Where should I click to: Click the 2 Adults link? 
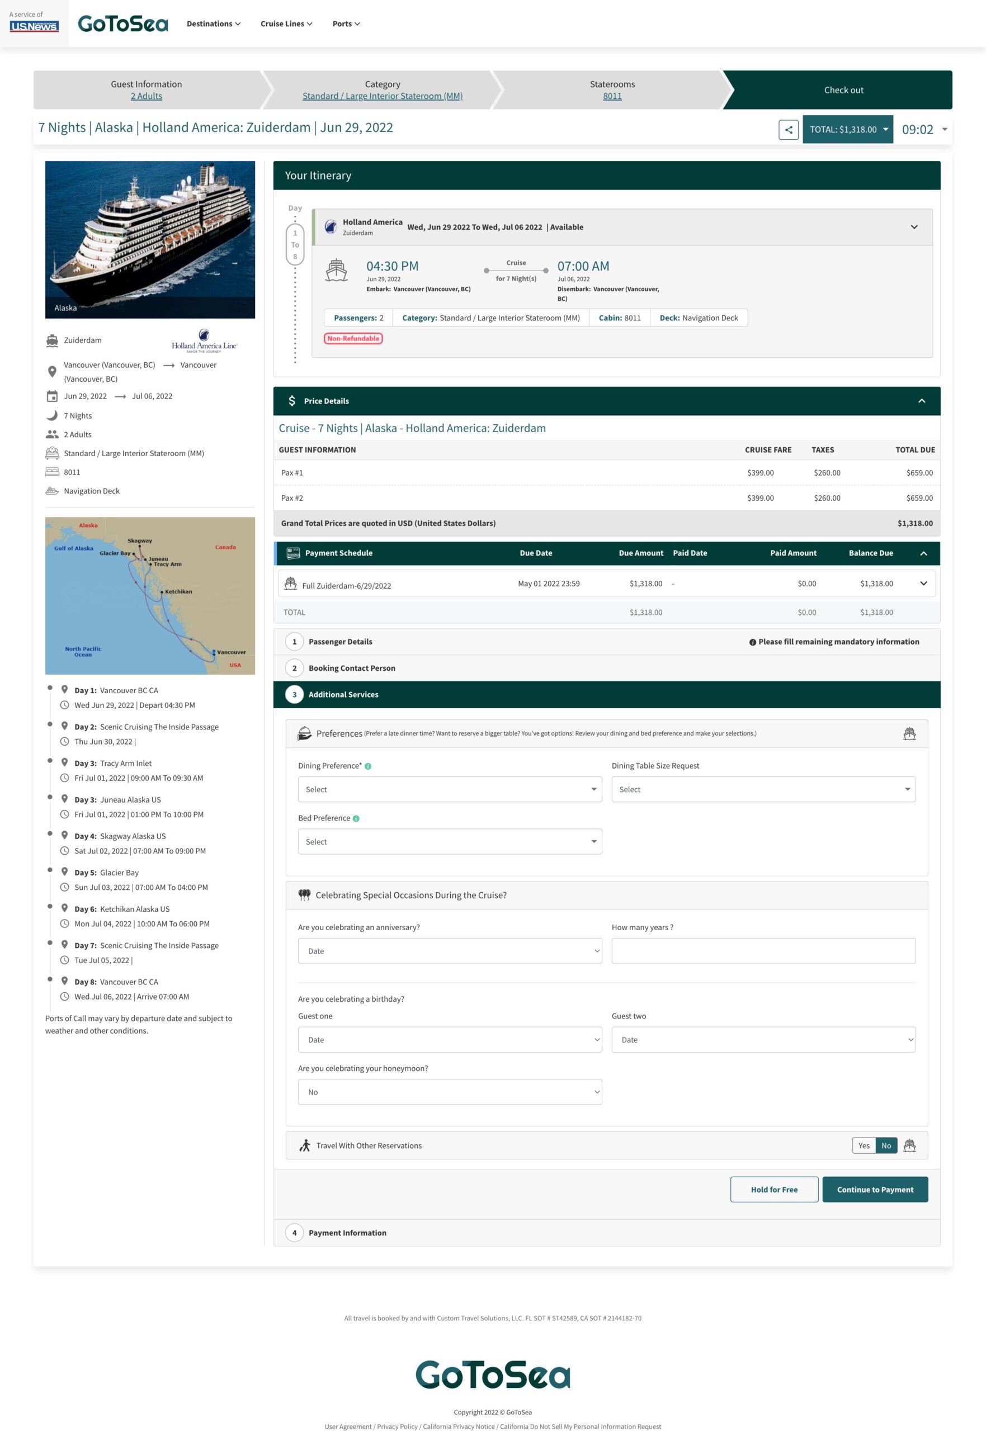pos(147,96)
